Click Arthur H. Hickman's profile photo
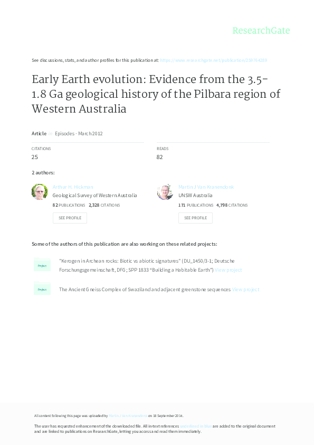 click(40, 191)
